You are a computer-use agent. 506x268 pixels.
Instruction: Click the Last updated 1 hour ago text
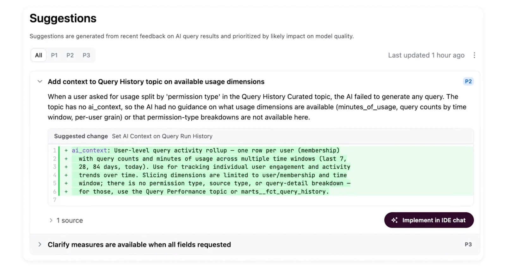click(x=426, y=55)
